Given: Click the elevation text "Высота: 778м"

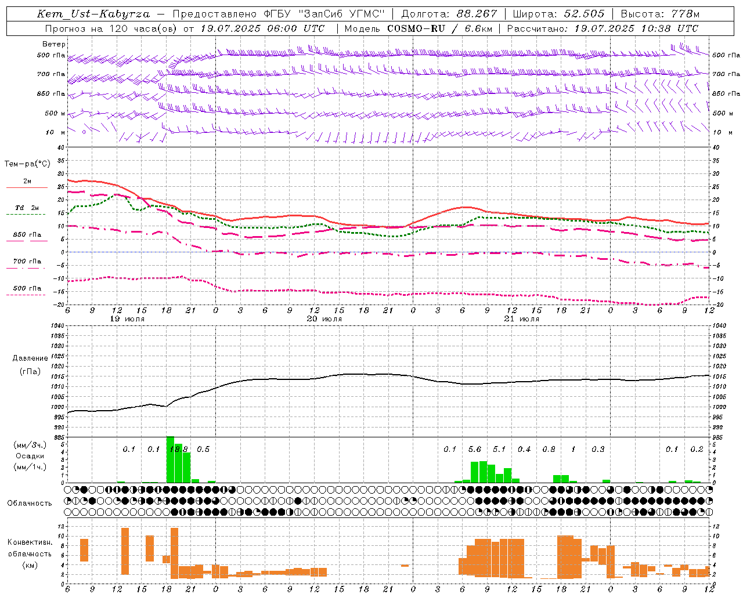Looking at the screenshot, I should tap(660, 14).
